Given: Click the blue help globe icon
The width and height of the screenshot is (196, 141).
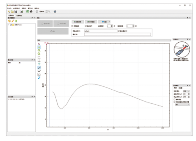Looking at the screenshot, I should (55, 11).
